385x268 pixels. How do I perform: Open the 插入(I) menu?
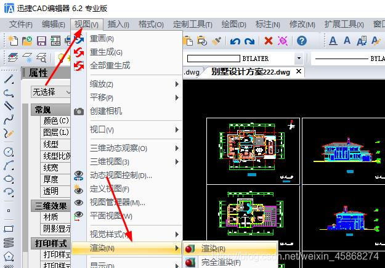[x=118, y=24]
